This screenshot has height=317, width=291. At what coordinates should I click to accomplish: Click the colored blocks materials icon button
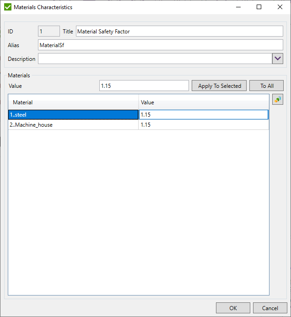(278, 99)
